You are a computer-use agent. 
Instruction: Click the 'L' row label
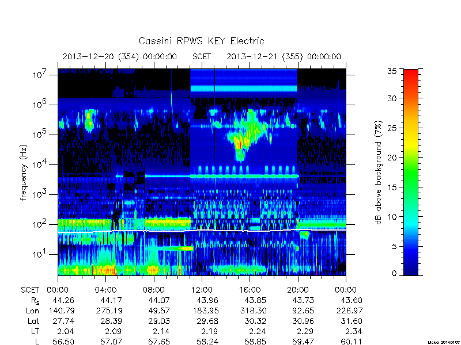click(x=37, y=342)
